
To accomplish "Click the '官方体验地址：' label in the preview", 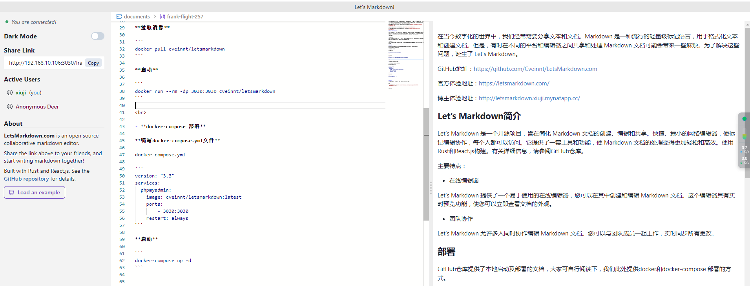I will pyautogui.click(x=458, y=83).
